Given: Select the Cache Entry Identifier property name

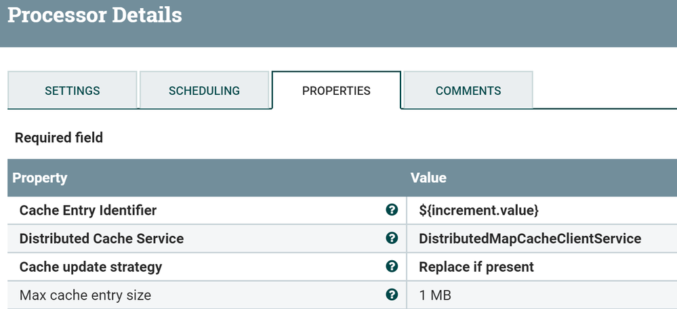Looking at the screenshot, I should 88,211.
